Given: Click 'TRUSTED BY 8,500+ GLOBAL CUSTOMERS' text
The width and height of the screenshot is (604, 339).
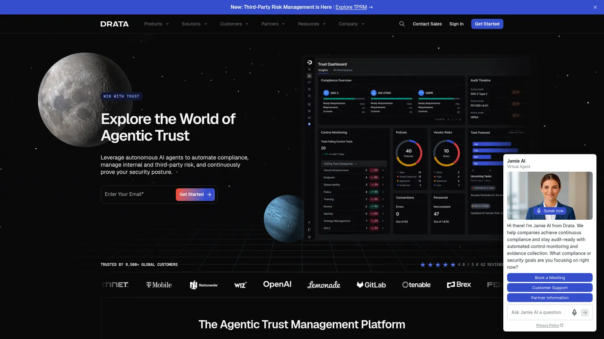Looking at the screenshot, I should coord(139,265).
